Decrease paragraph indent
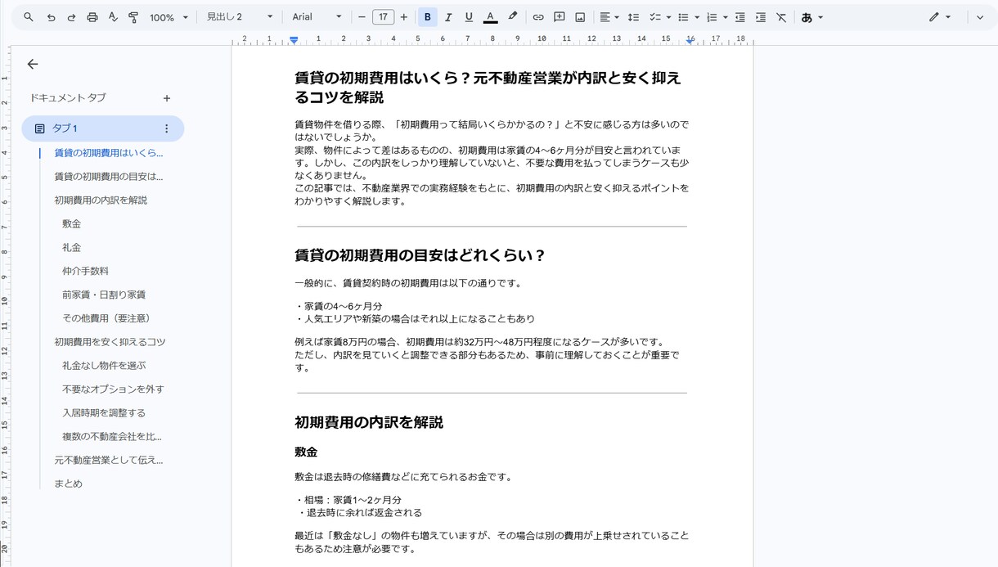This screenshot has height=567, width=998. [740, 17]
